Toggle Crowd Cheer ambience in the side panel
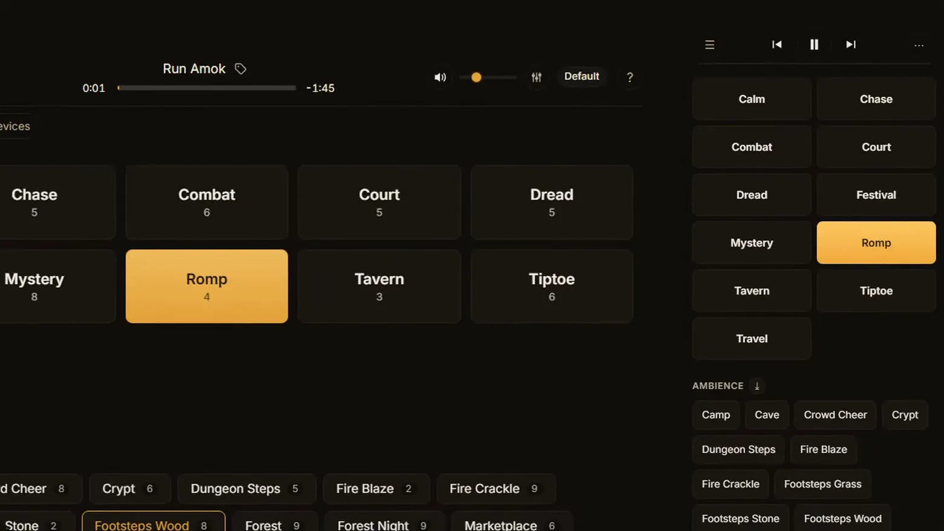This screenshot has width=944, height=531. (x=835, y=415)
